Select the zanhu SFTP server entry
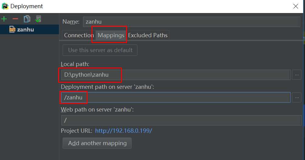The width and height of the screenshot is (305, 160). [x=29, y=29]
